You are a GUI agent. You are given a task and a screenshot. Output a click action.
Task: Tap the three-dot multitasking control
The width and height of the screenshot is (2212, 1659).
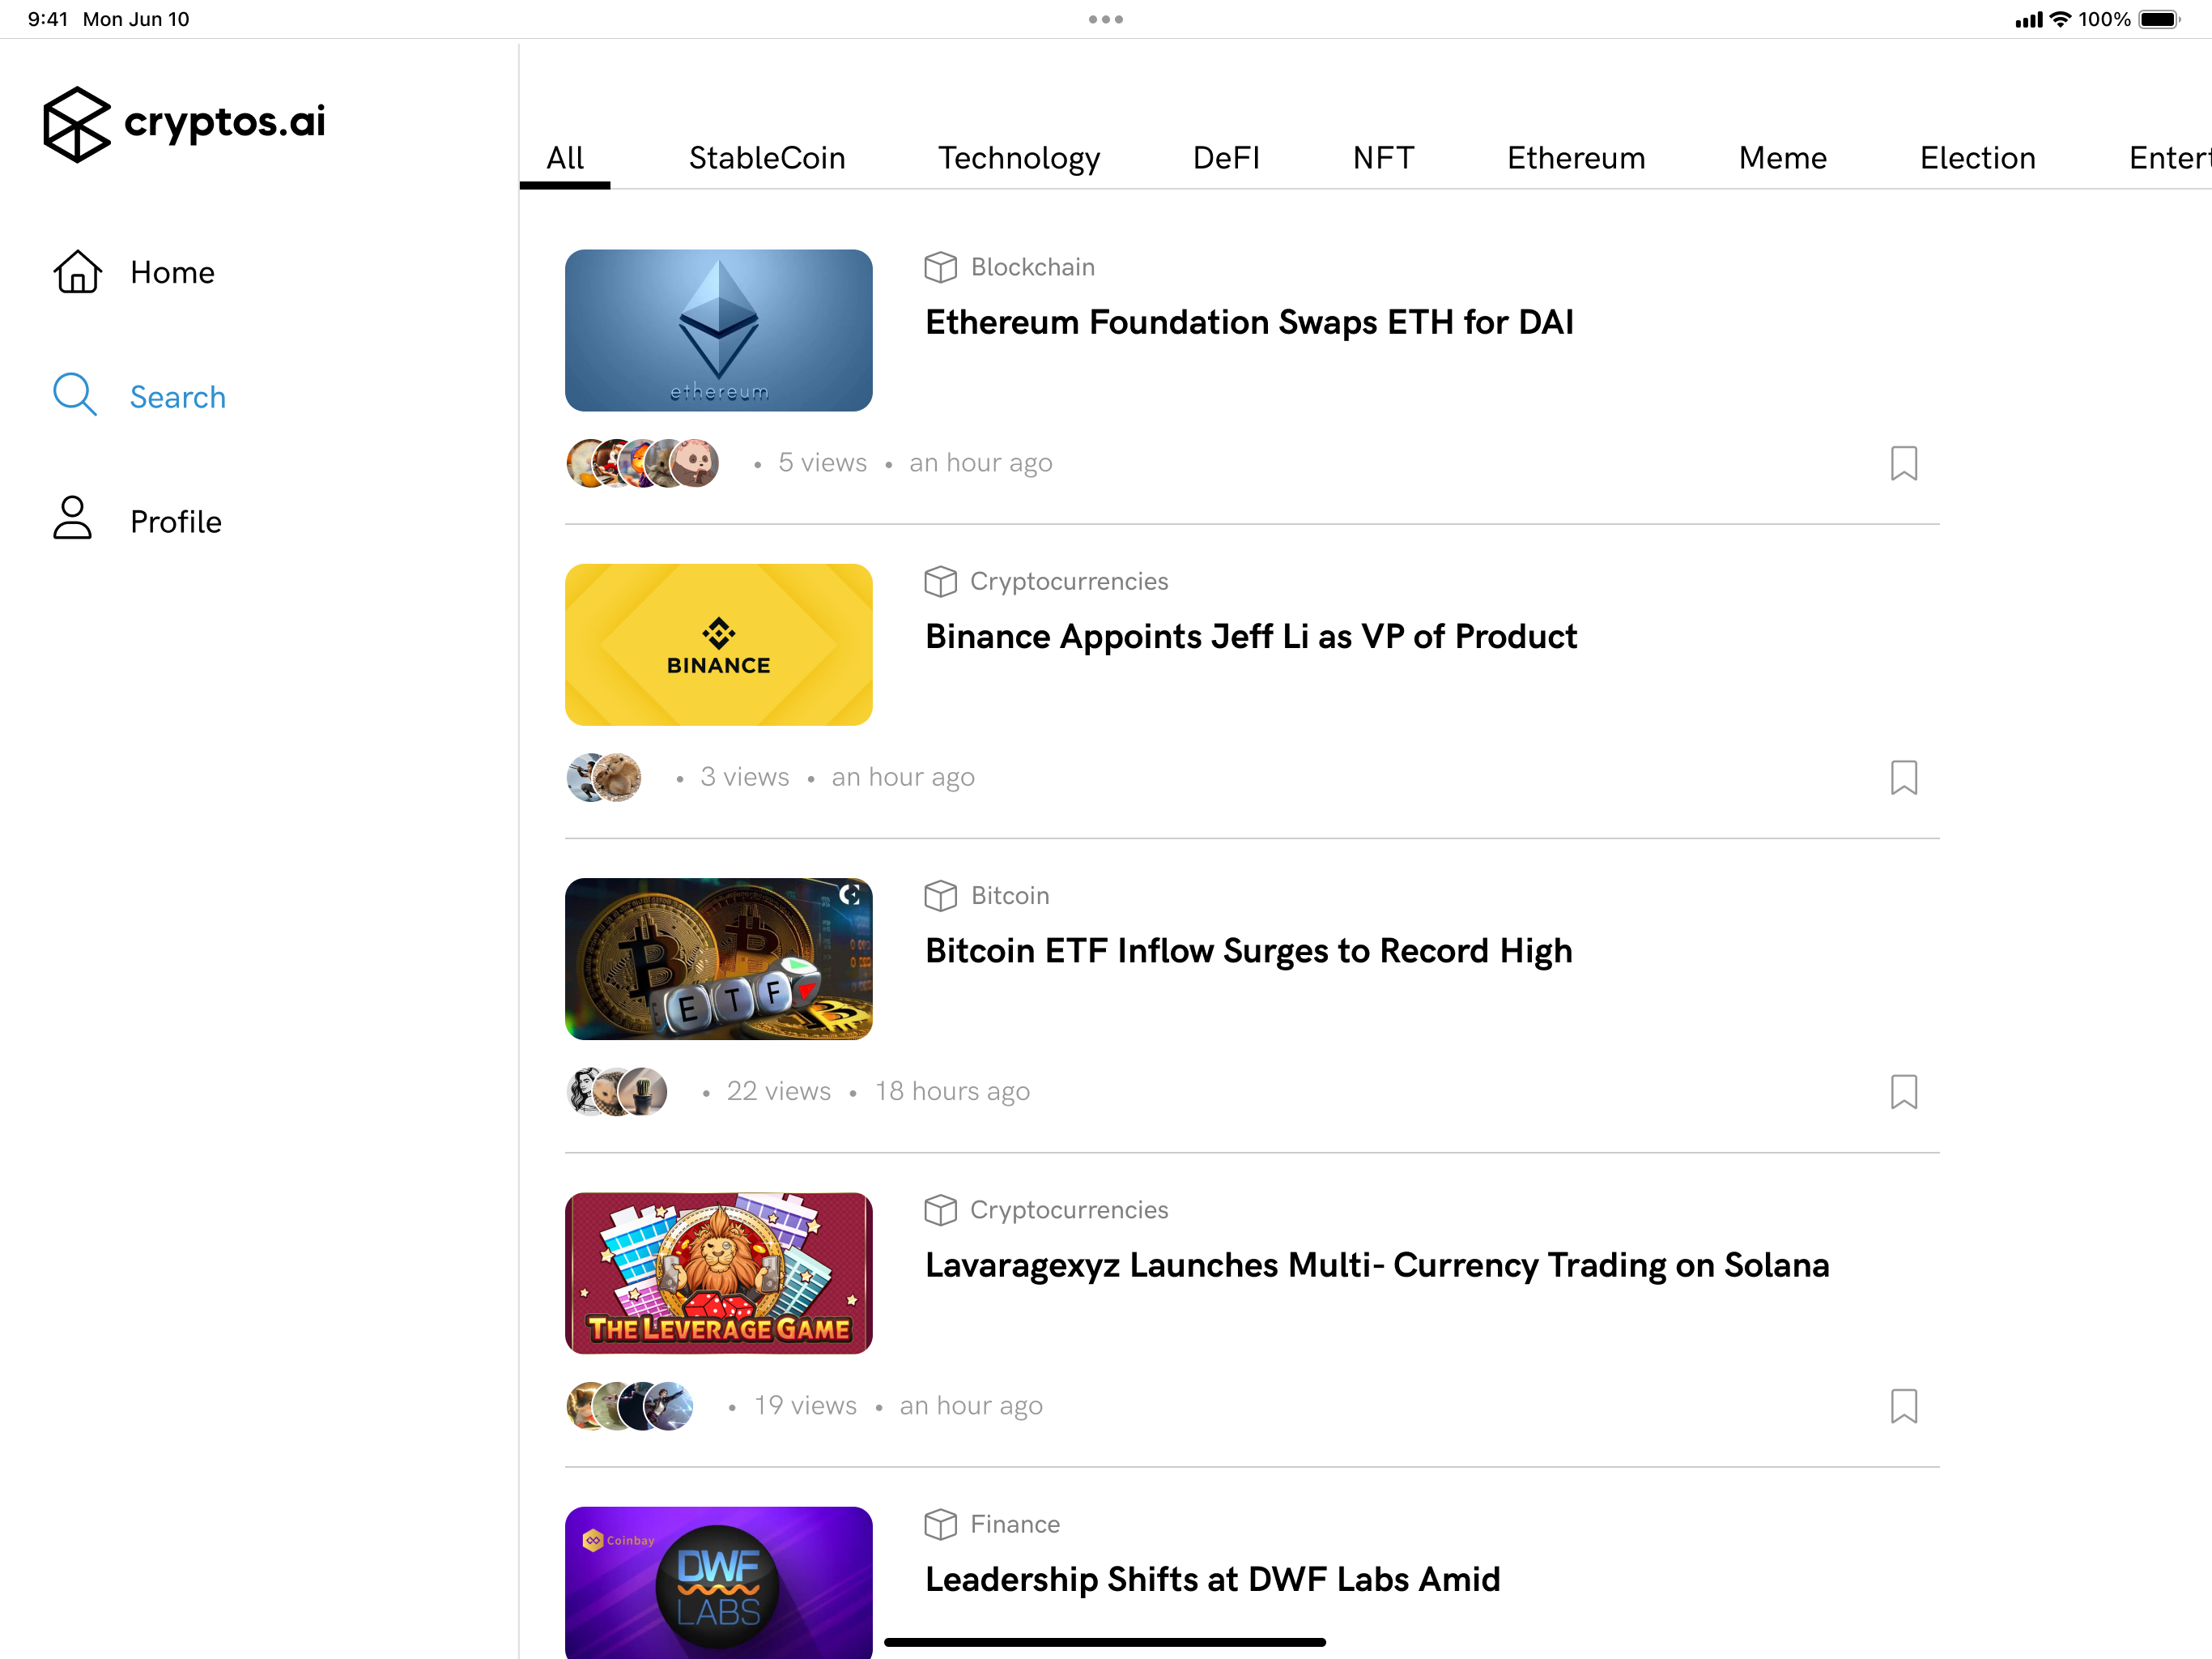tap(1105, 19)
